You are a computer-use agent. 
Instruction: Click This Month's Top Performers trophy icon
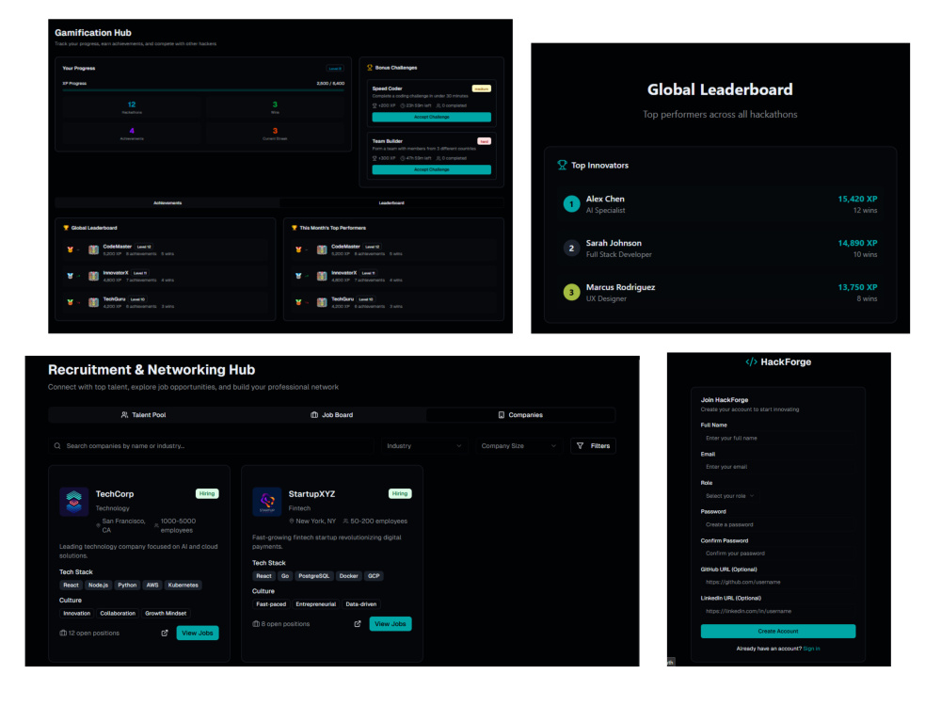(294, 228)
